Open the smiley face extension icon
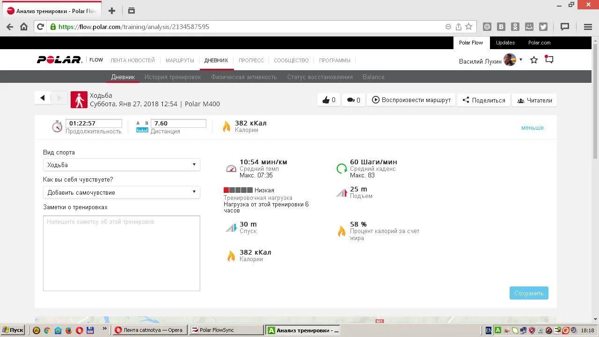Image resolution: width=599 pixels, height=337 pixels. point(529,27)
